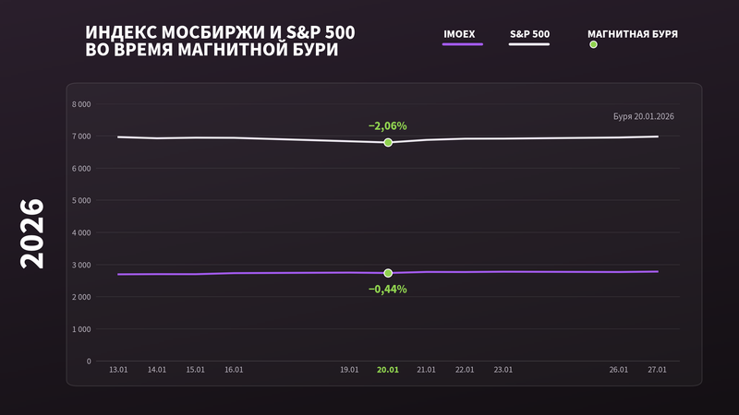The image size is (739, 415).
Task: Click the 23.01 date label
Action: (503, 370)
